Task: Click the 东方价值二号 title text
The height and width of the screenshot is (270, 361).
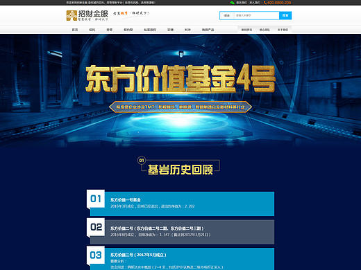Action: 157,228
